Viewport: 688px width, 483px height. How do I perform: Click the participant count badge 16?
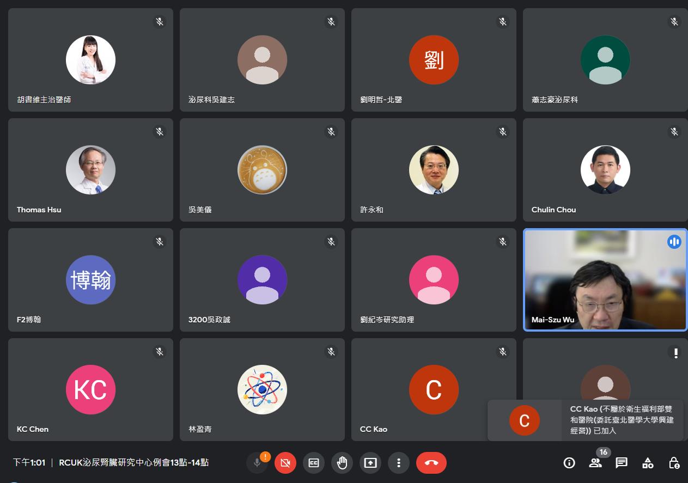coord(602,453)
